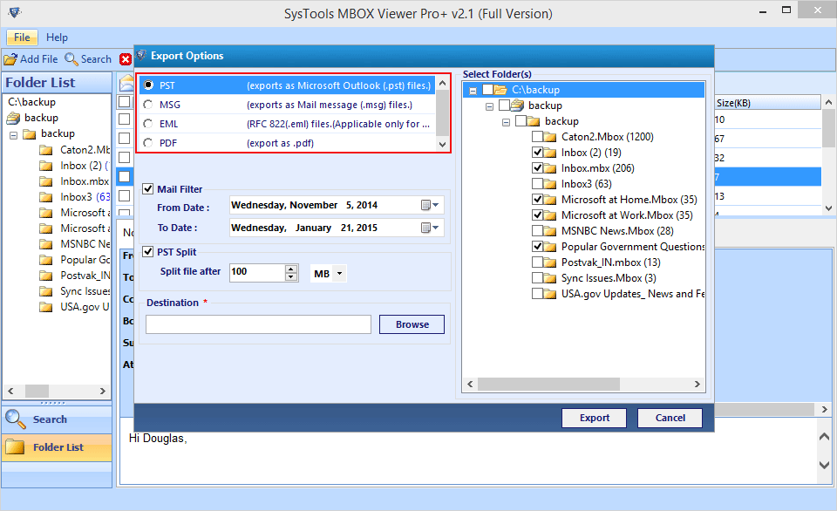Select the Popular Government Questions folder in Select Folder(s)
This screenshot has height=511, width=837.
pos(633,247)
